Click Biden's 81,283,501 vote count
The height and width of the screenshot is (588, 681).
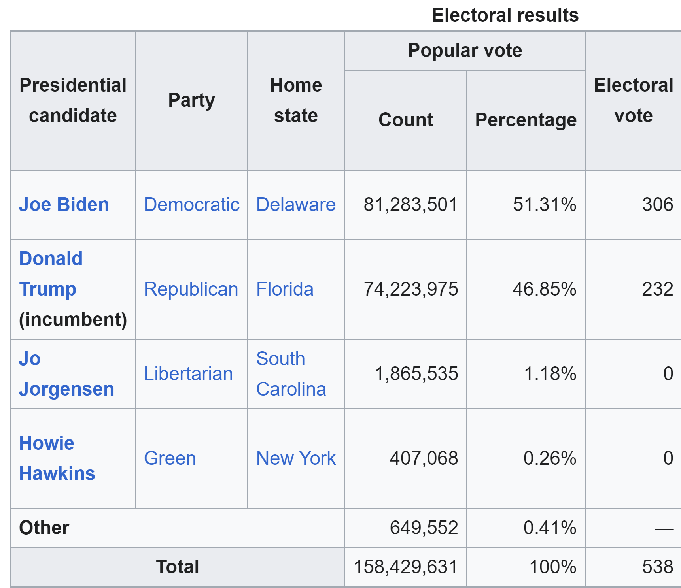coord(410,205)
